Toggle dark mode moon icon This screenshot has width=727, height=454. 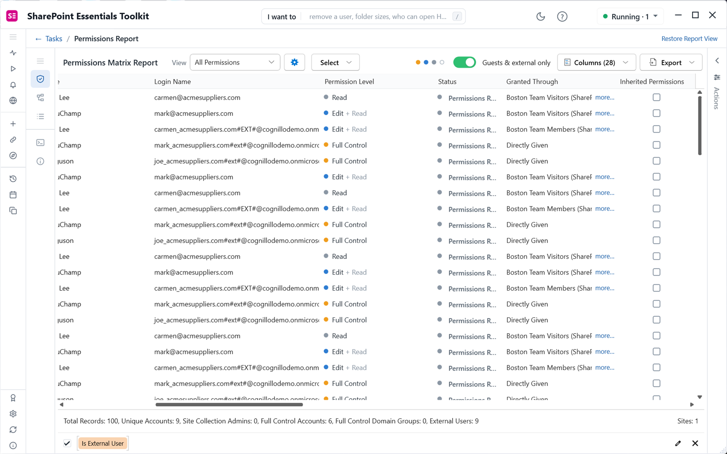[541, 16]
